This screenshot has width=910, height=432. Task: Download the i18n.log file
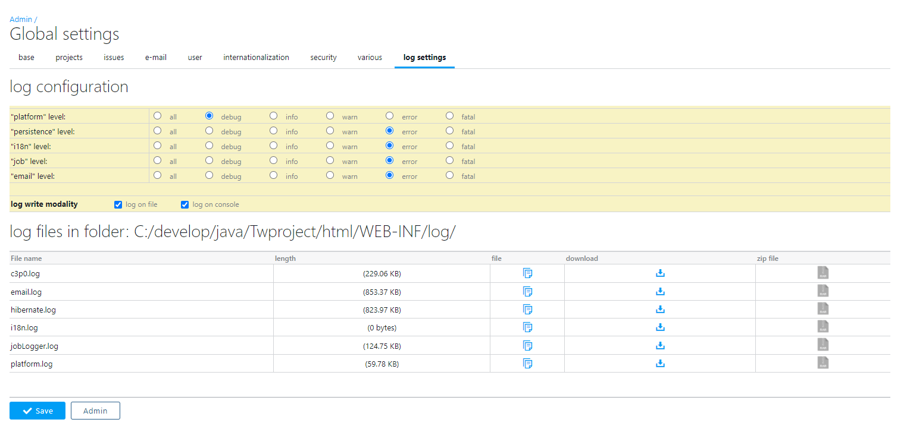[x=660, y=327]
